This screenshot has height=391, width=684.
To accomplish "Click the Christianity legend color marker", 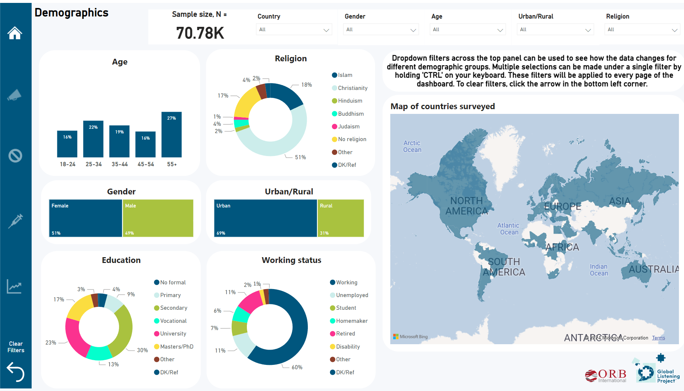I will [334, 88].
